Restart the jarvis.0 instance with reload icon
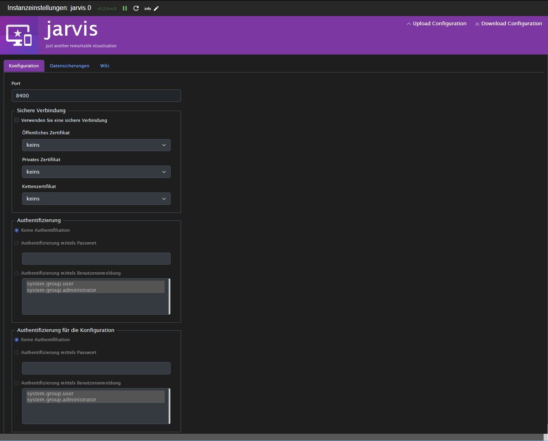The width and height of the screenshot is (548, 441). coord(136,8)
